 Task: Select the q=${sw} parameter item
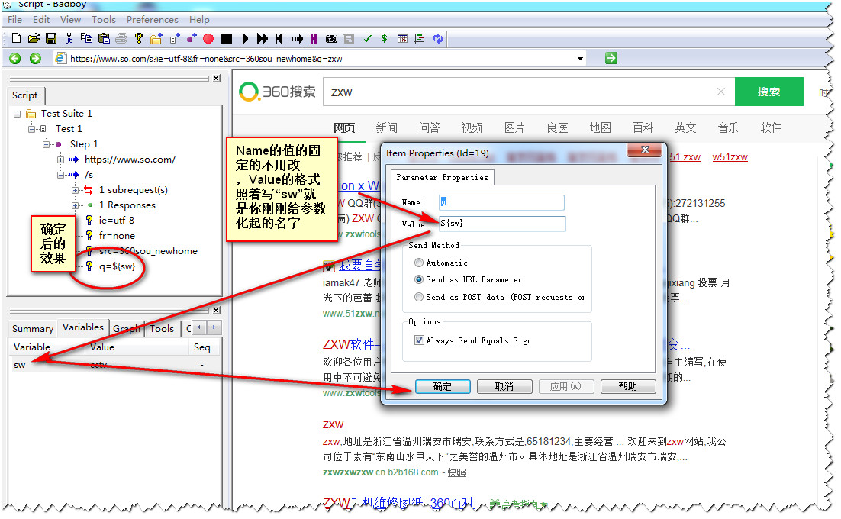[117, 266]
